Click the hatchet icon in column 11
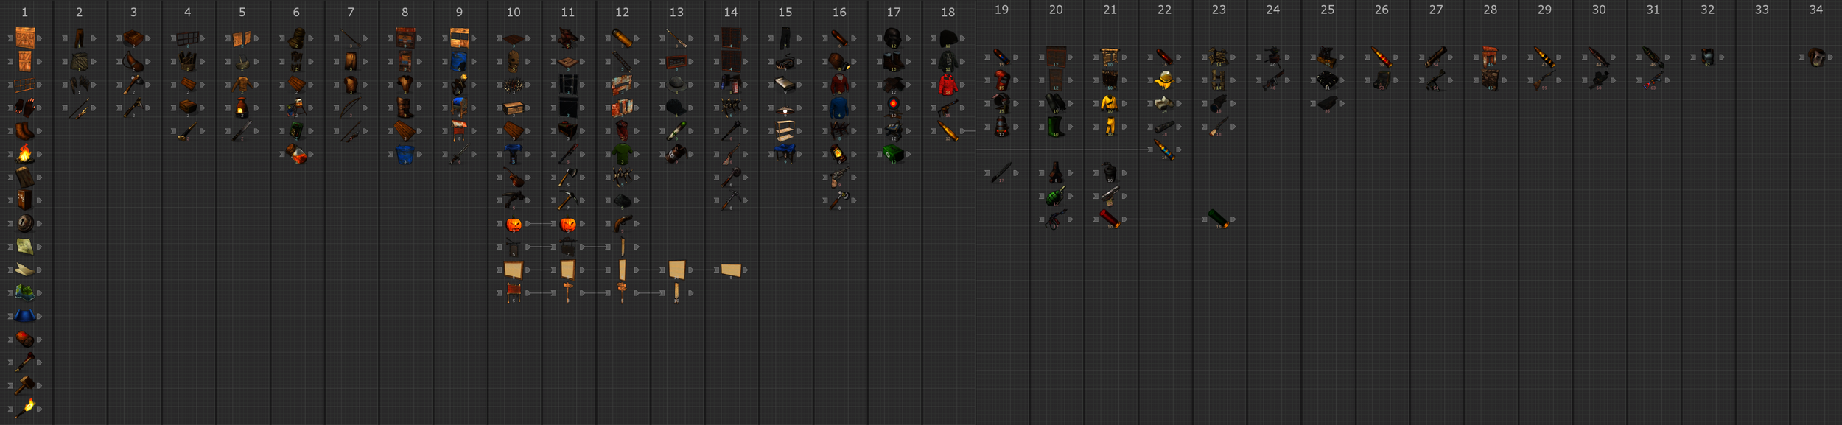Screen dimensions: 1842x425 coord(568,178)
